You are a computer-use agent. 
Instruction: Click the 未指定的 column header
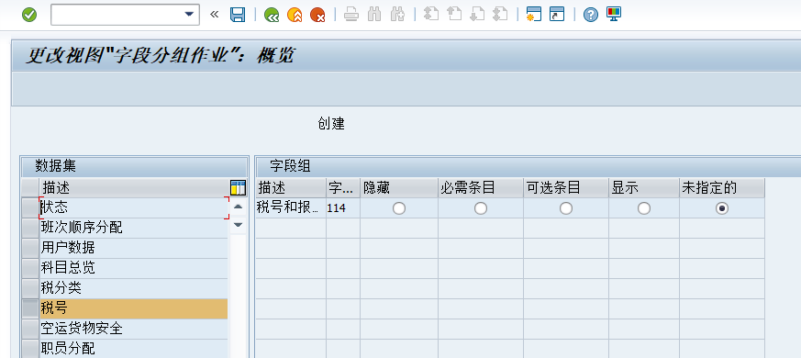click(x=722, y=187)
